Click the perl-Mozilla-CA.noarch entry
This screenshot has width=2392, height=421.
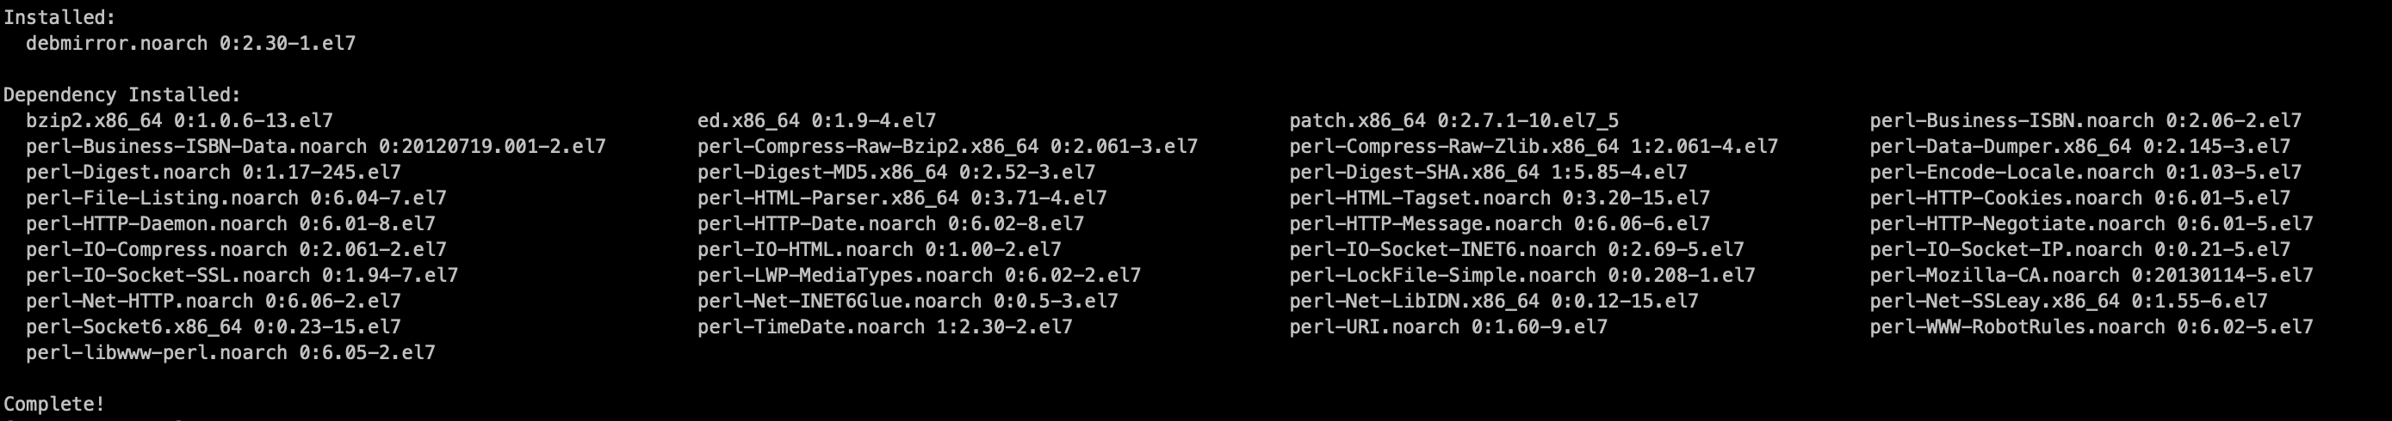pos(2091,276)
